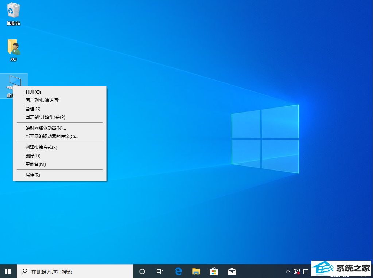Choose 固定到"开始"屏幕(P) menu entry
The image size is (373, 278).
pyautogui.click(x=60, y=117)
